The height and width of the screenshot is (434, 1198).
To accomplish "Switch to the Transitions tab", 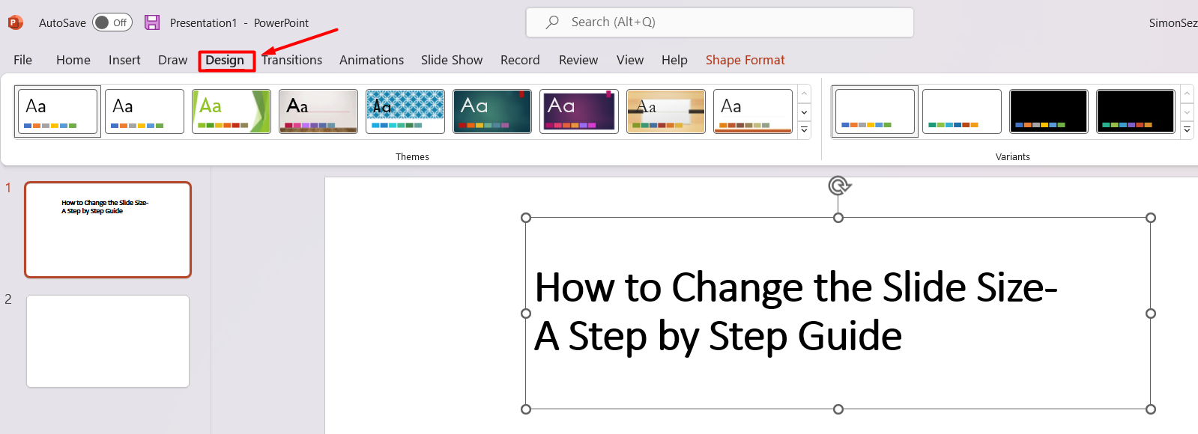I will point(291,60).
